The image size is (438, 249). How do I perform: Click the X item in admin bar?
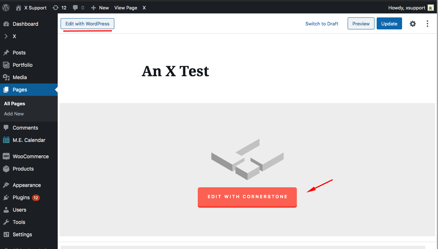click(144, 8)
